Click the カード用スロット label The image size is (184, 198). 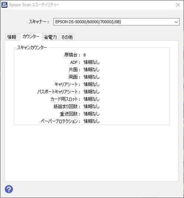point(65,99)
